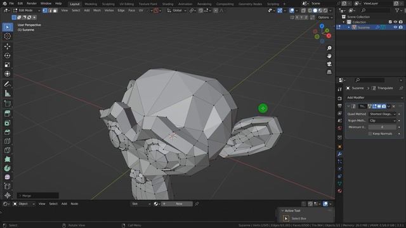Viewport: 406px width, 228px height.
Task: Switch to the UV Editing workspace tab
Action: [127, 4]
